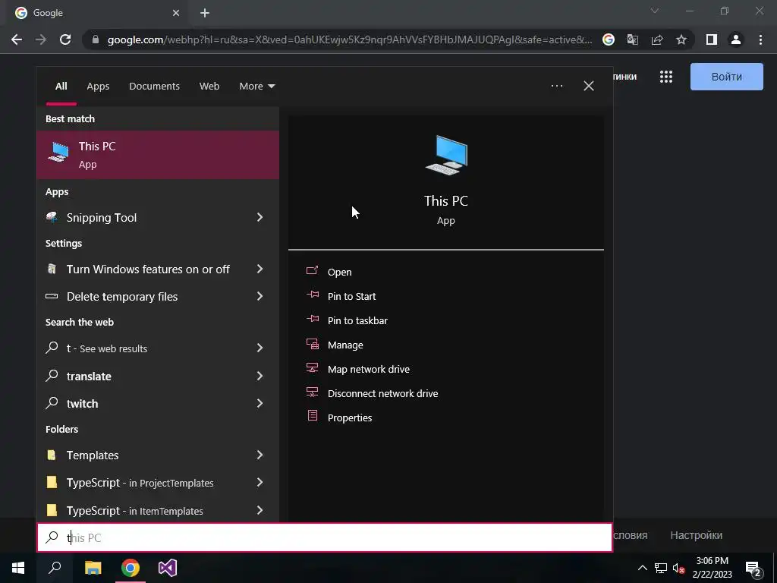The width and height of the screenshot is (777, 583).
Task: Open search panel options ellipsis
Action: pyautogui.click(x=556, y=86)
